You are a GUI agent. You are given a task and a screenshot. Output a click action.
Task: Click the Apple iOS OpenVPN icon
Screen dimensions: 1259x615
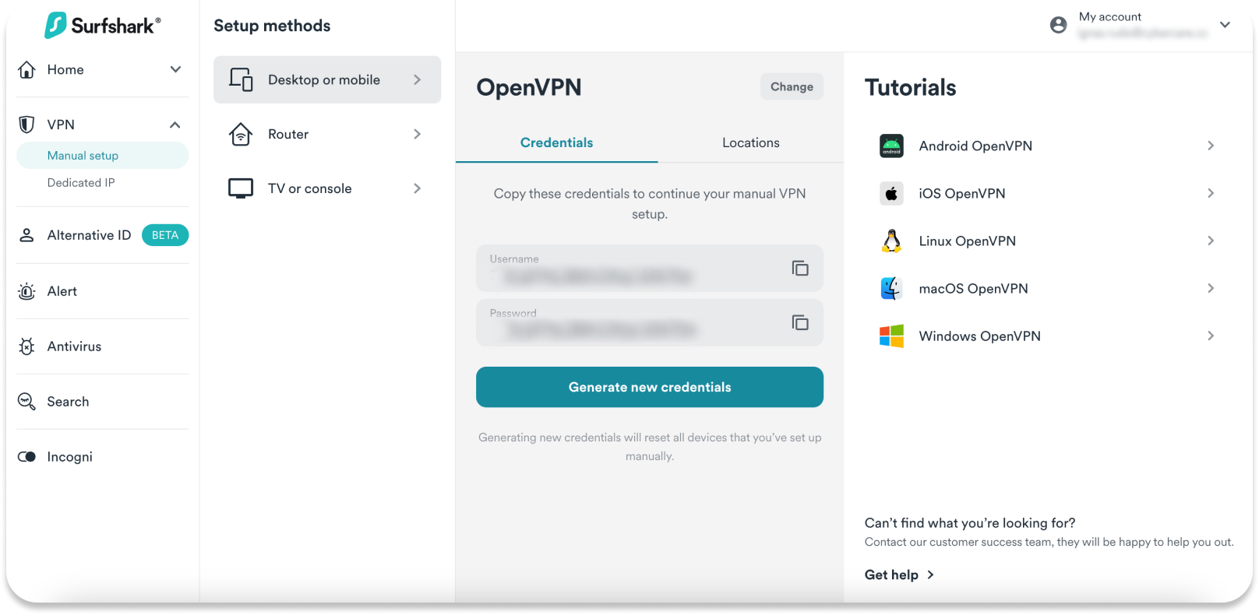point(891,194)
